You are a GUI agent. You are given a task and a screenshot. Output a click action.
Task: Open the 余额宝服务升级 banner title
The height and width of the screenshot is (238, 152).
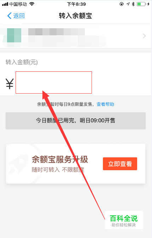click(60, 159)
